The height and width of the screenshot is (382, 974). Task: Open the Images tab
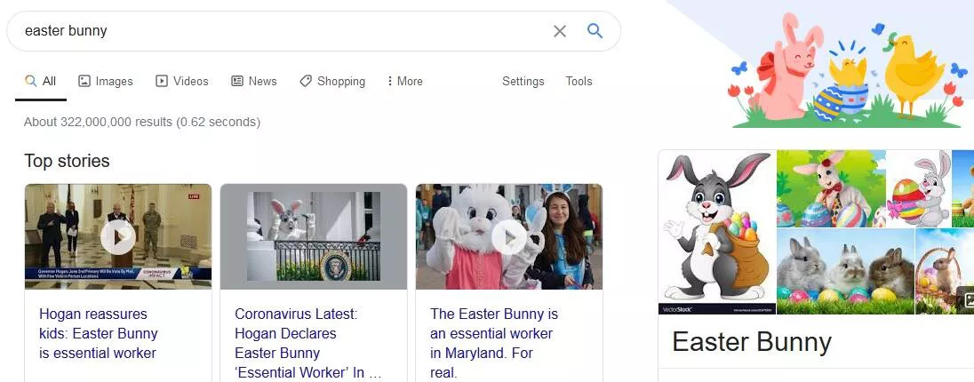tap(105, 81)
